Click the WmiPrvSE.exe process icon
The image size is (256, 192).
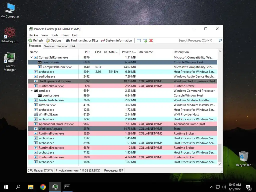(x=35, y=114)
